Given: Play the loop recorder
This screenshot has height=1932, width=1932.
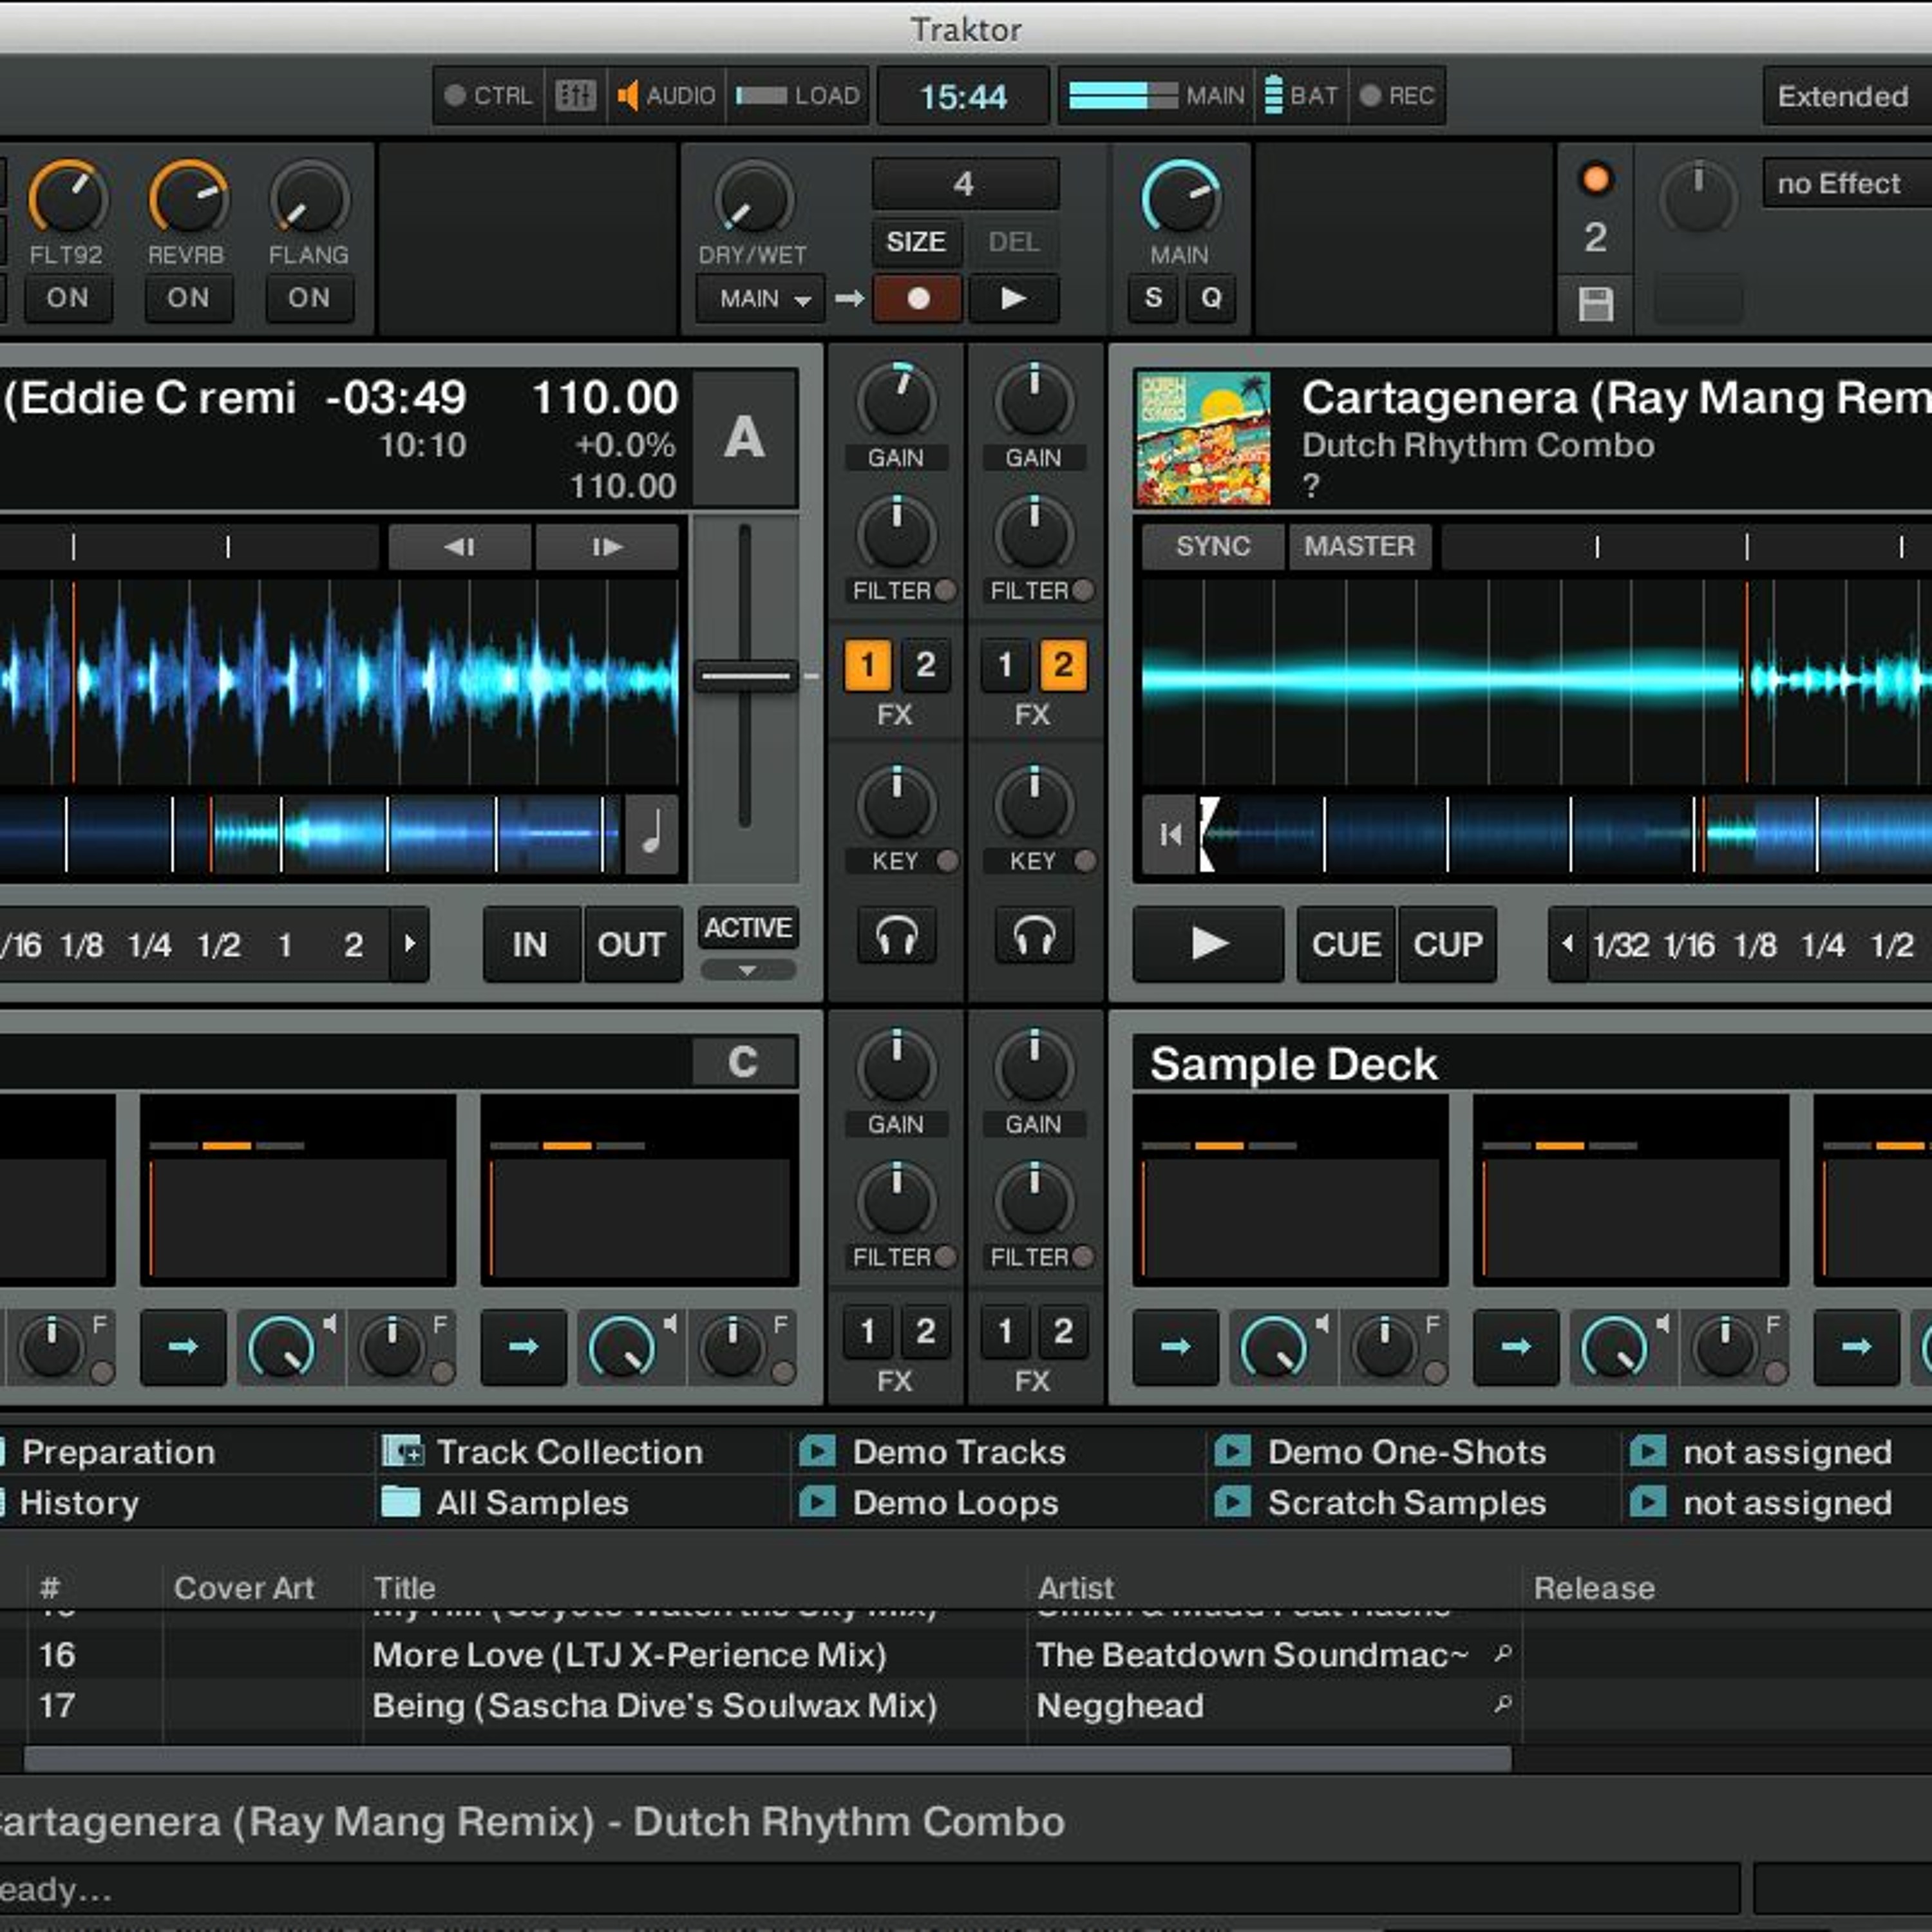Looking at the screenshot, I should [x=1013, y=298].
